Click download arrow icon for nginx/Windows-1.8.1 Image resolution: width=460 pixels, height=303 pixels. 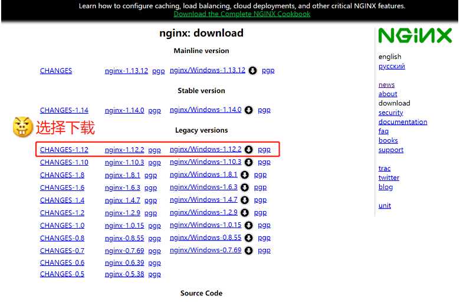pos(245,175)
